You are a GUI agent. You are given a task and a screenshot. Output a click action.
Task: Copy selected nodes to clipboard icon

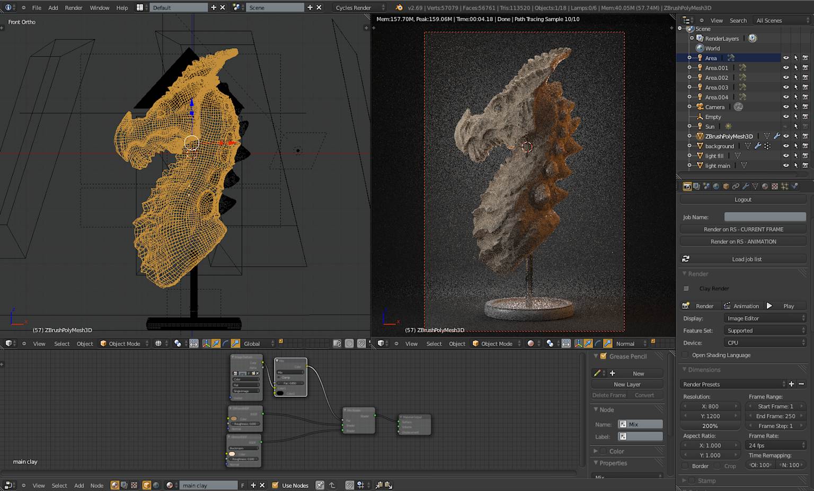[379, 485]
